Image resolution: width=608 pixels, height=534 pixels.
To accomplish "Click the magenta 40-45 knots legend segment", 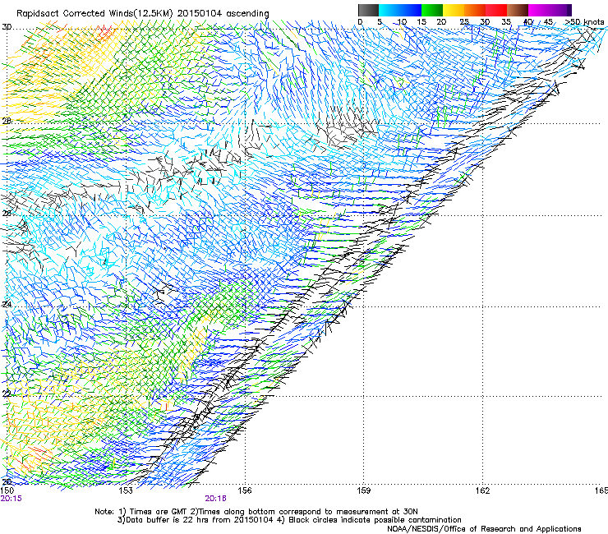I will coord(539,10).
